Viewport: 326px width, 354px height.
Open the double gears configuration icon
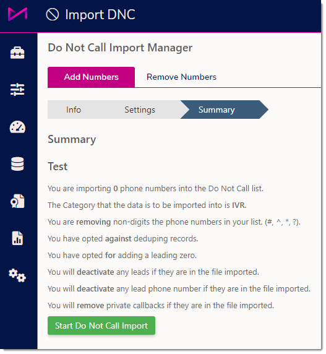tap(17, 275)
